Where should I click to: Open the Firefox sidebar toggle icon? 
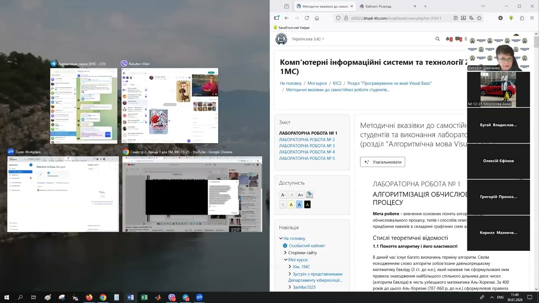tap(277, 18)
